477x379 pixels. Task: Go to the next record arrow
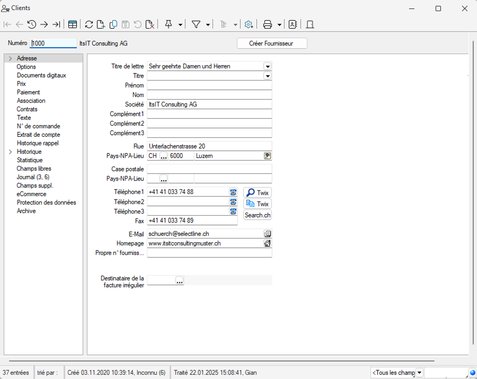tap(44, 25)
